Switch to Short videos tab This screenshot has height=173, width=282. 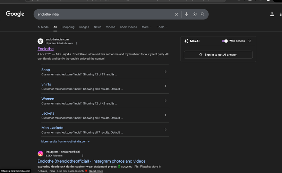coord(128,27)
